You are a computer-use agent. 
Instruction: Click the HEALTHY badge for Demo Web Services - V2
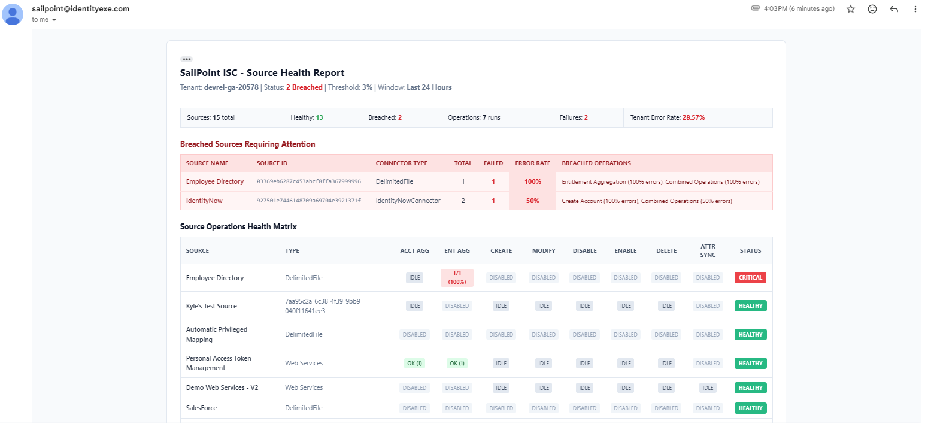tap(751, 387)
